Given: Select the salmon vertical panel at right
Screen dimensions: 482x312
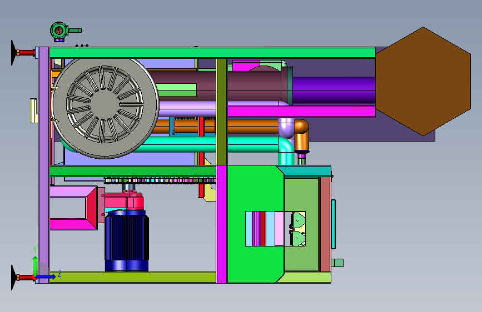Looking at the screenshot, I should [325, 224].
